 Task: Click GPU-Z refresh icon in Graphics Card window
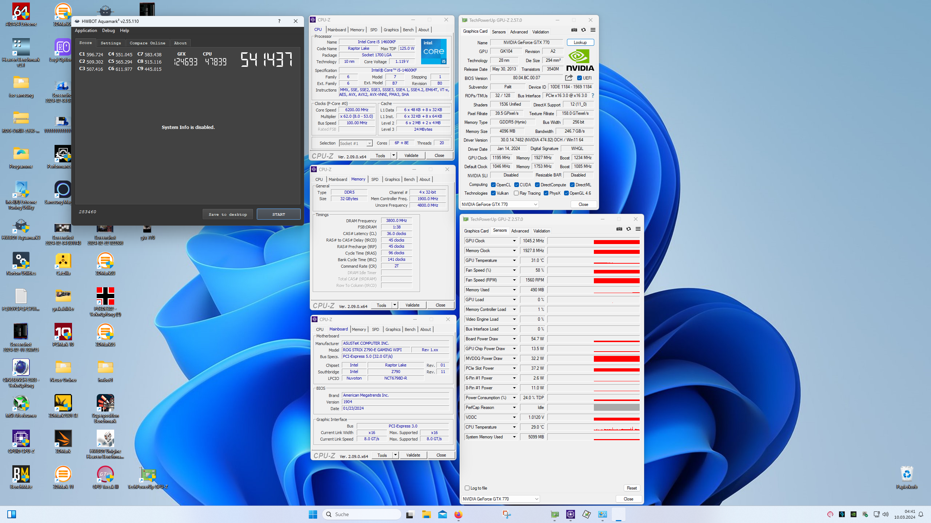pos(583,30)
